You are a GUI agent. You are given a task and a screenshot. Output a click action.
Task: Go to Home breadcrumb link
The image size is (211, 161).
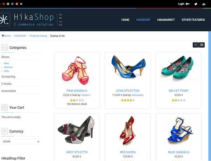(7, 36)
